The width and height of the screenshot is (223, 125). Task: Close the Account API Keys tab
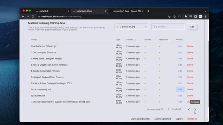point(143,11)
